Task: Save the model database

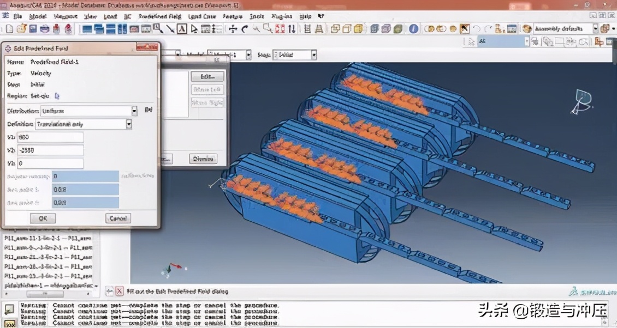Action: [x=33, y=29]
